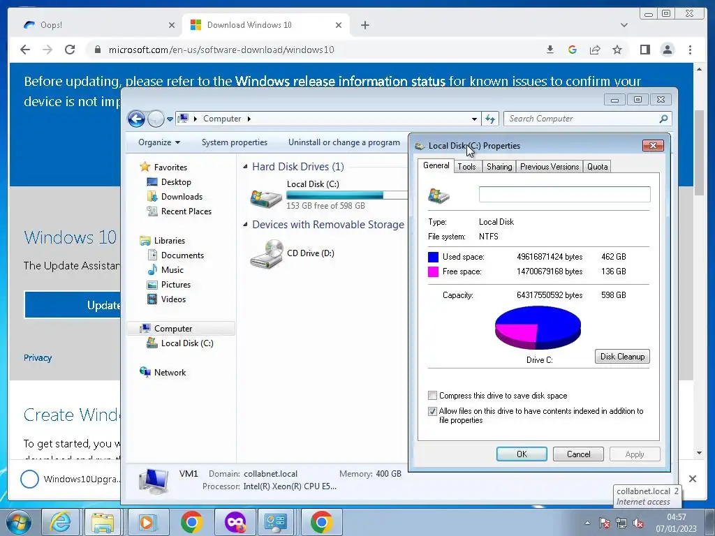Image resolution: width=715 pixels, height=536 pixels.
Task: Open the Pictures library
Action: point(175,285)
